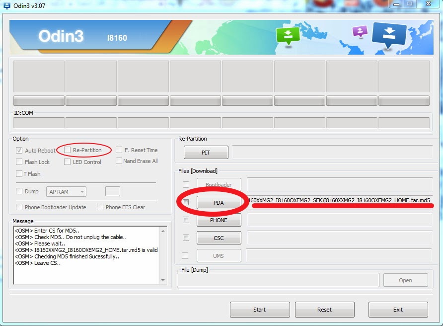
Task: Click the 'Checking MD5 finished Sucessfully..' log line
Action: coord(67,256)
